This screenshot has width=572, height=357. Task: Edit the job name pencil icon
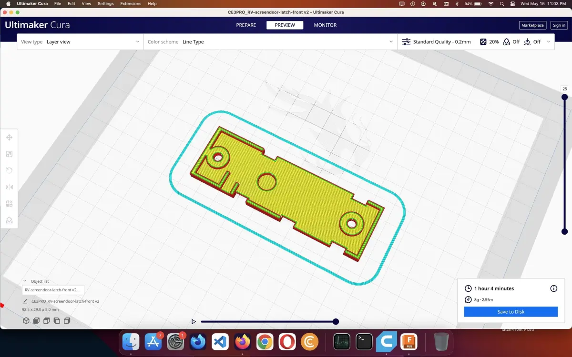coord(25,301)
